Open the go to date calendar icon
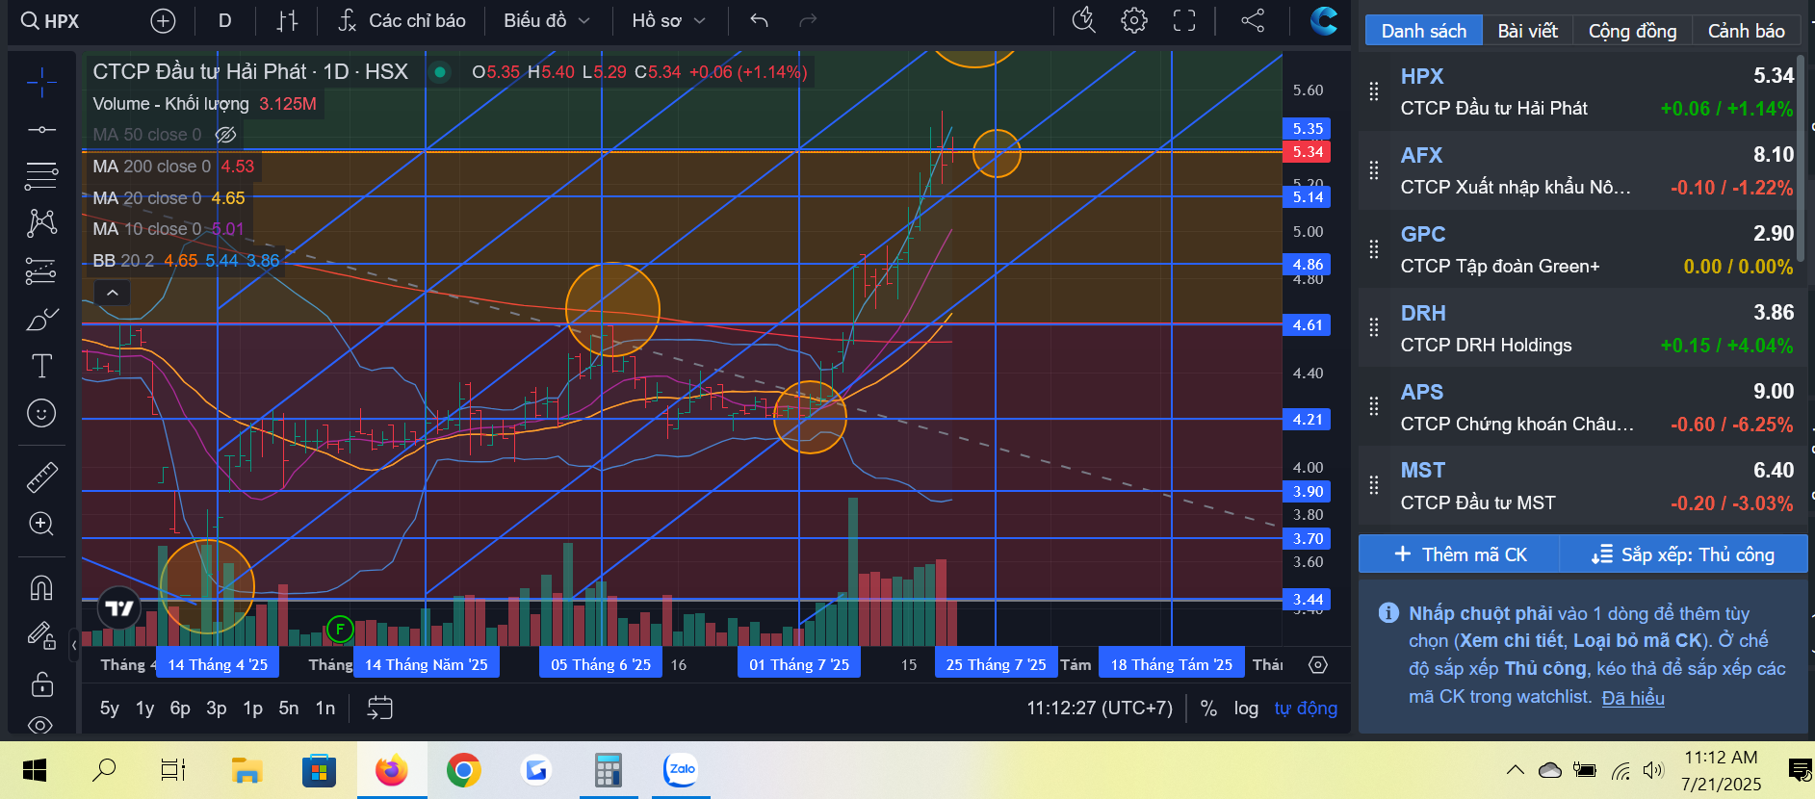Screen dimensions: 1815x799 380,708
